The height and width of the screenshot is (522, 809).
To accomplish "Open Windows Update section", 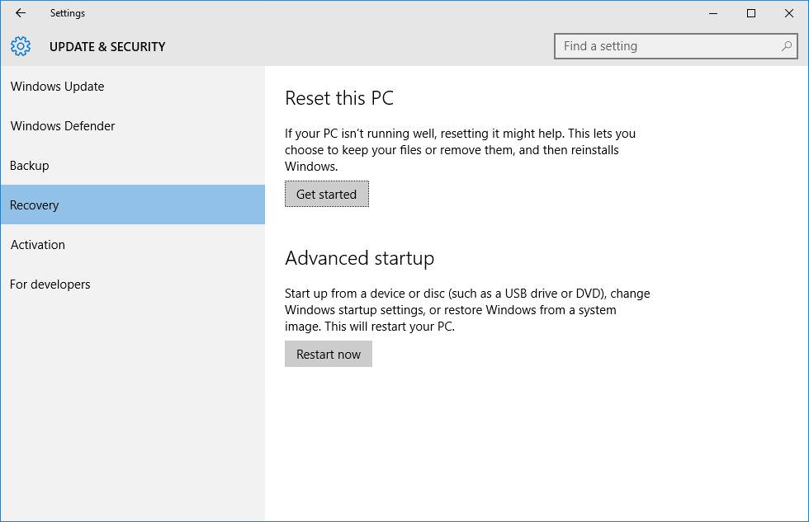I will (133, 87).
